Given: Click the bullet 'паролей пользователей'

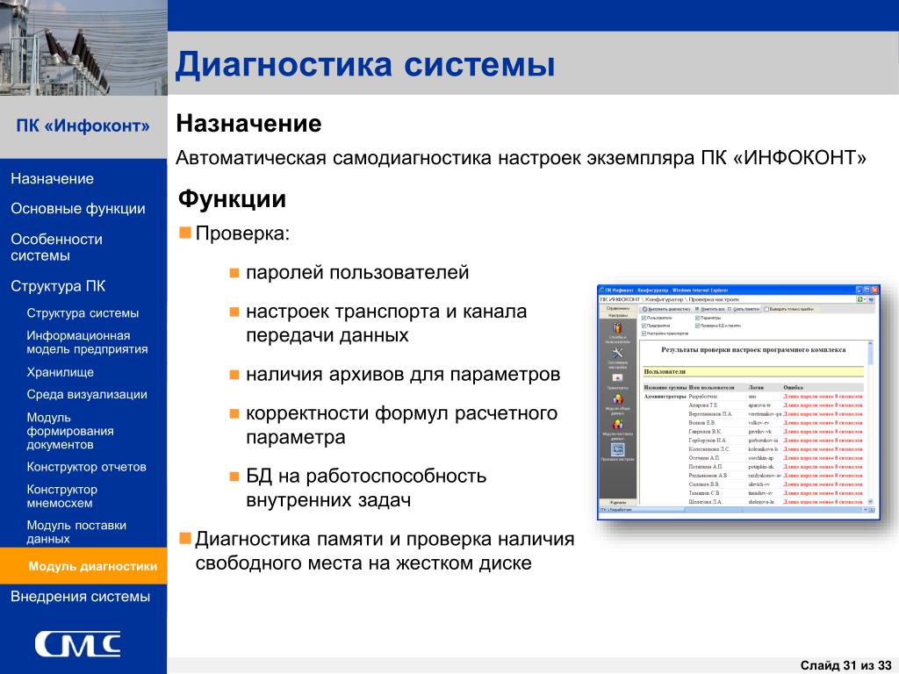Looking at the screenshot, I should tap(357, 272).
